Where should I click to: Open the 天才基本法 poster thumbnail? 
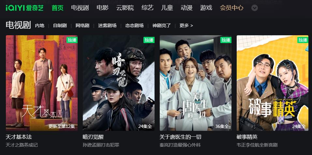[x=42, y=83]
